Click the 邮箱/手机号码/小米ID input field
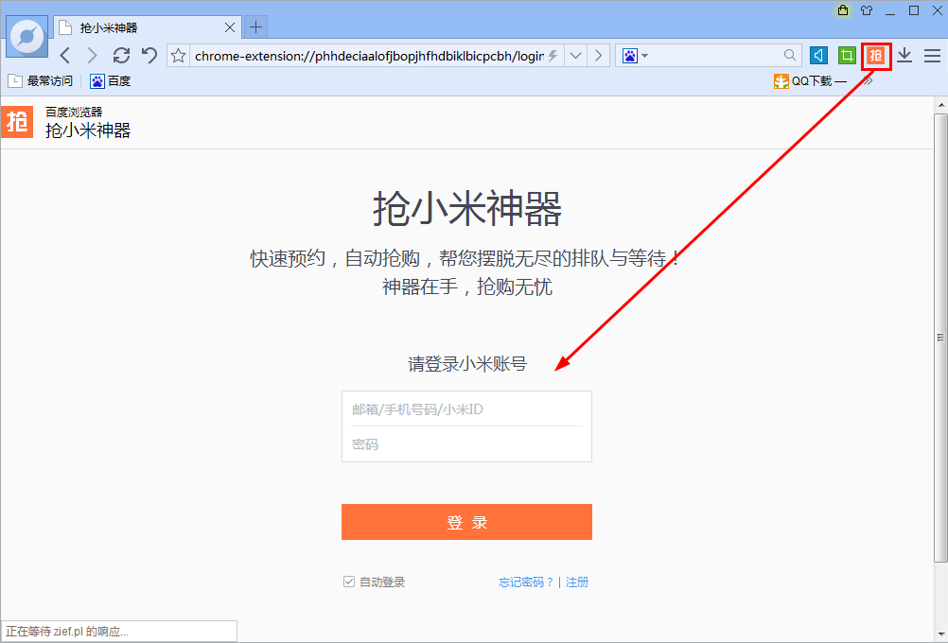 466,408
